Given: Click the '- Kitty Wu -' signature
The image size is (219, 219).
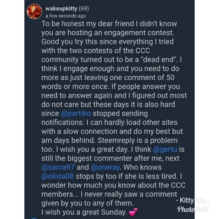Looking at the screenshot, I should pos(192,201).
